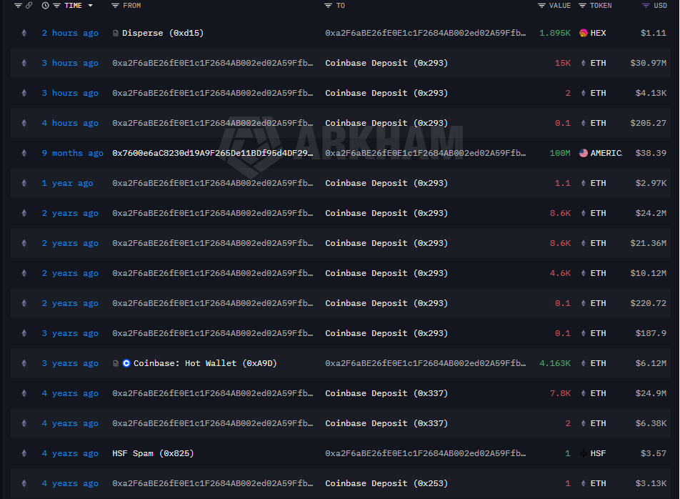Click ETH token icon in $10.12M row
The height and width of the screenshot is (499, 680).
584,273
